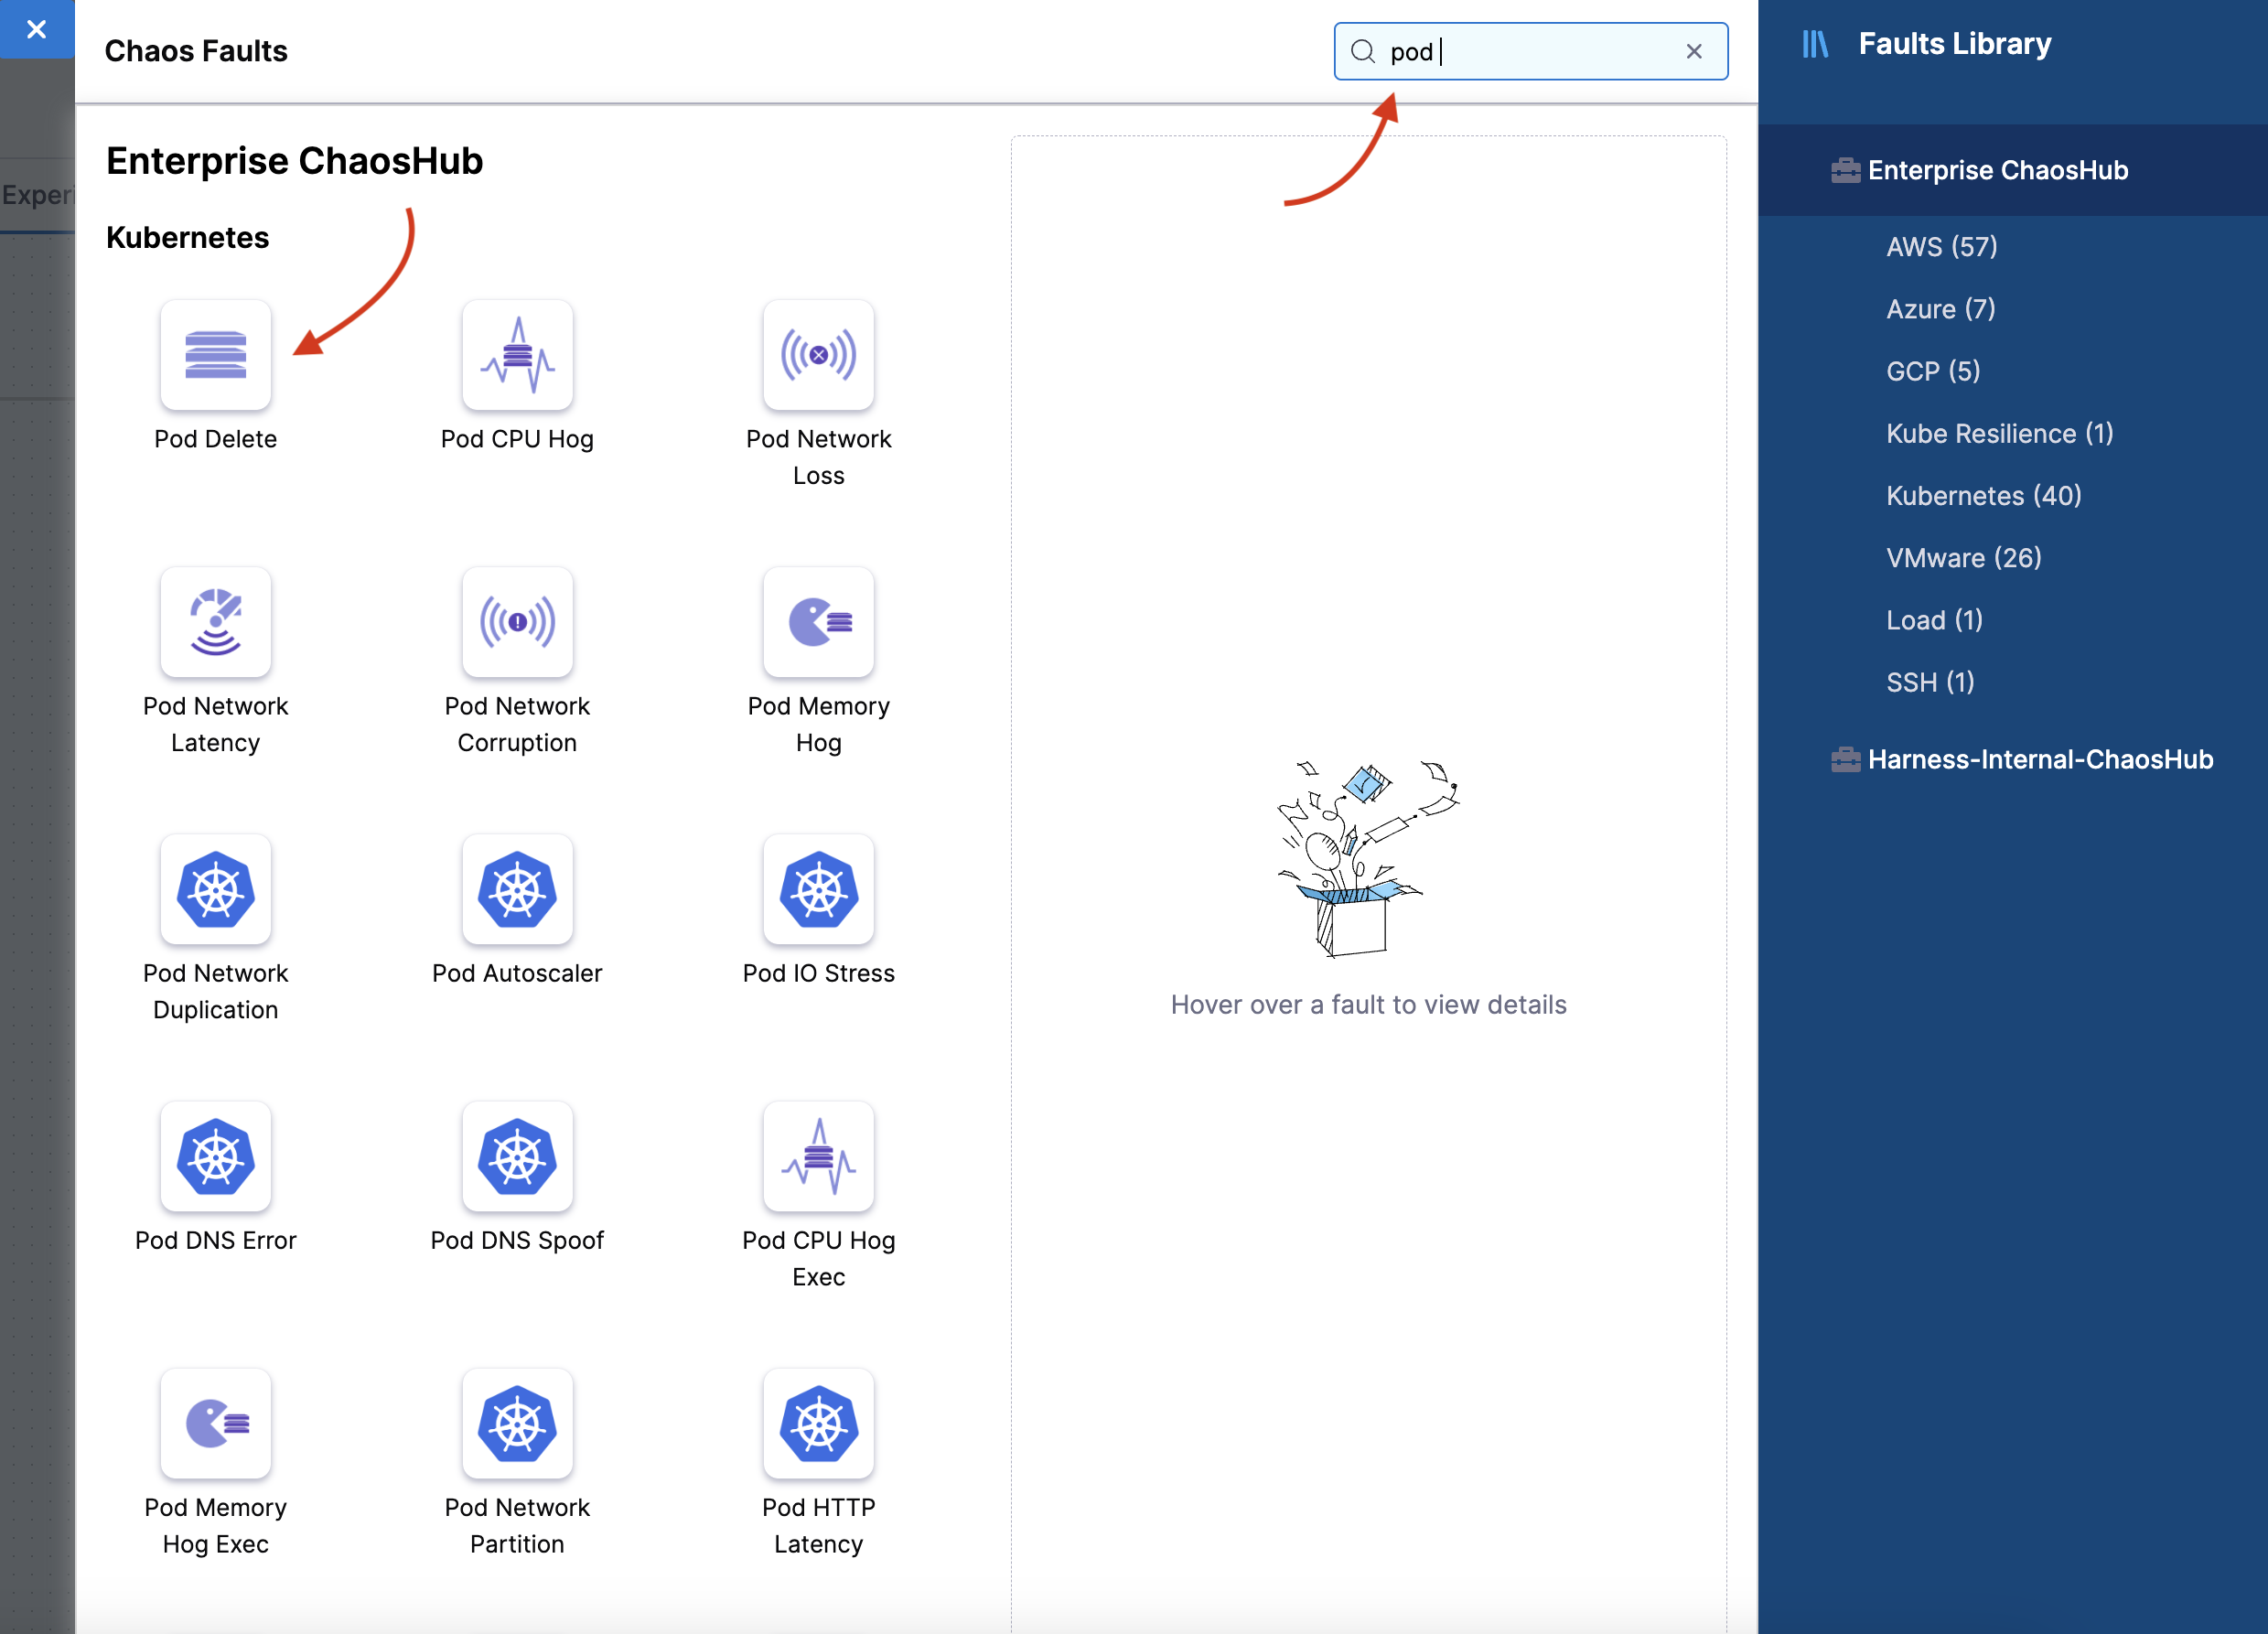Close the Chaos Faults panel with blue X
This screenshot has width=2268, height=1634.
coord(37,29)
